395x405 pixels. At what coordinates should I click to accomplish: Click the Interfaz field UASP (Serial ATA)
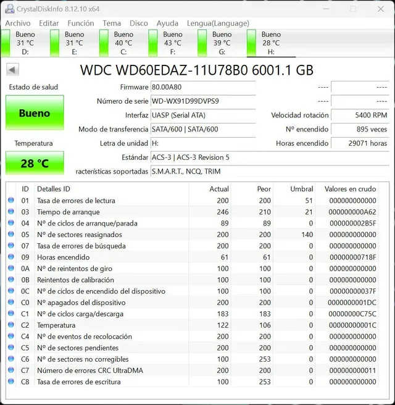[x=203, y=115]
